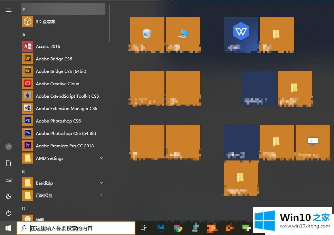Open the Settings gear icon

point(9,196)
